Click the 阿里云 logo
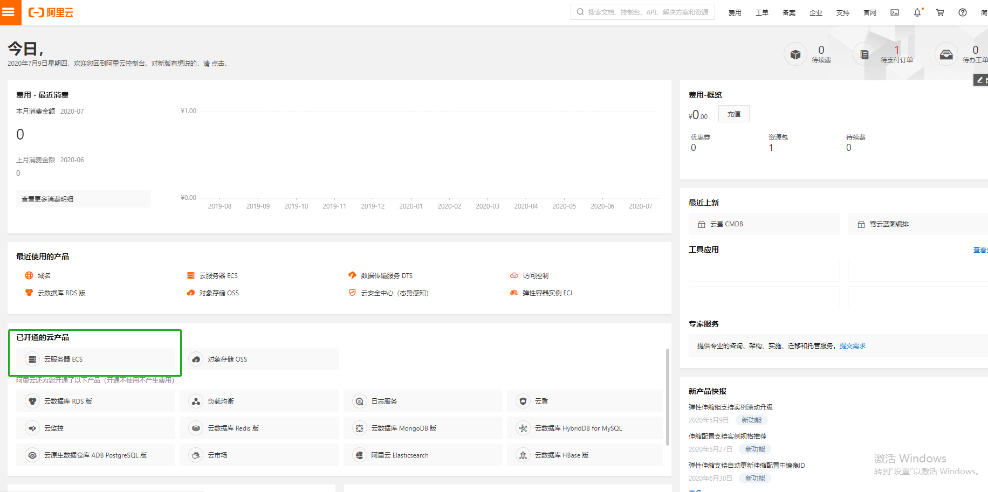Image resolution: width=988 pixels, height=492 pixels. pos(51,12)
